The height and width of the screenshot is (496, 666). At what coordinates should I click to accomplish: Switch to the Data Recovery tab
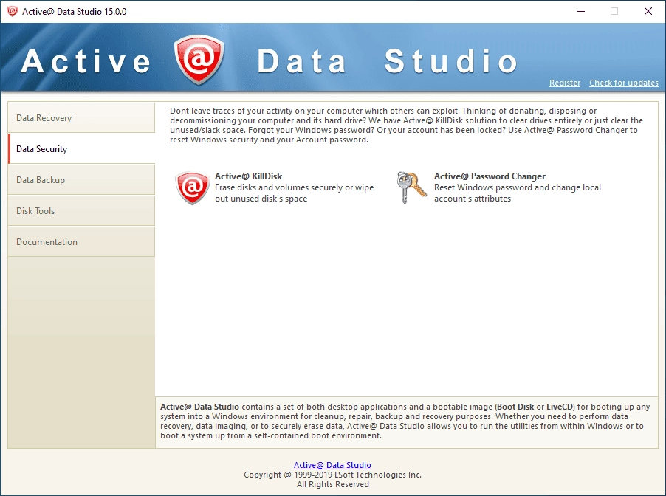[81, 117]
